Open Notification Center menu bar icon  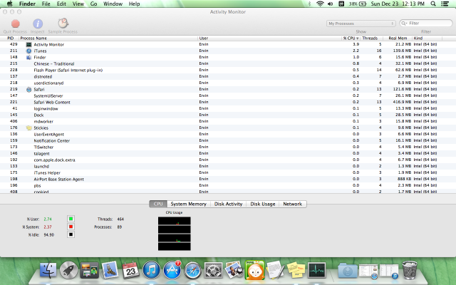(445, 4)
